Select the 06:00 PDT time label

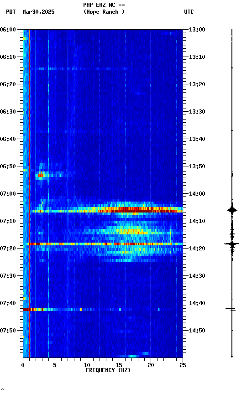(8, 30)
